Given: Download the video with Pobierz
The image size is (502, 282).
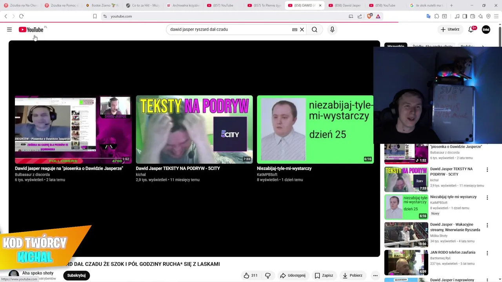Looking at the screenshot, I should 352,275.
